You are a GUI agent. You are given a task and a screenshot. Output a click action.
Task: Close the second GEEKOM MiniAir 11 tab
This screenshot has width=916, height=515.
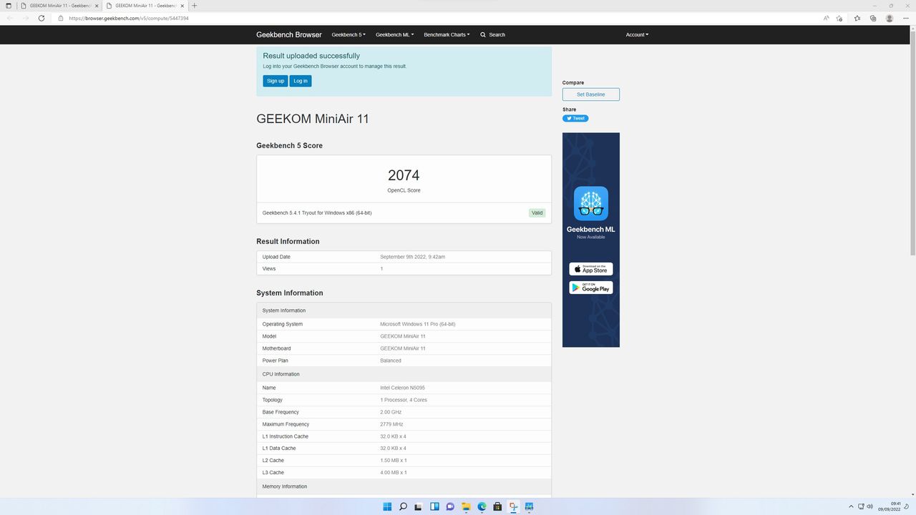(182, 6)
